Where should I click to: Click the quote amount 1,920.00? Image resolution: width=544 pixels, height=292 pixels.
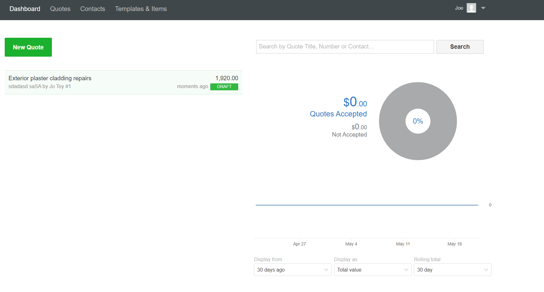point(227,78)
